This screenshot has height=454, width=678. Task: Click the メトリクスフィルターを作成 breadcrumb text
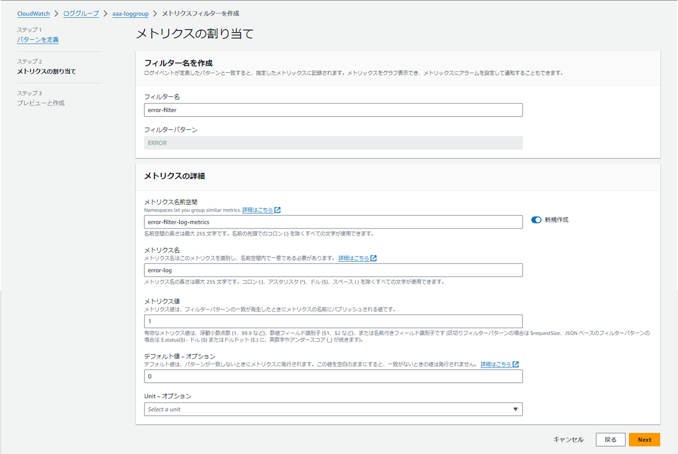(x=200, y=14)
